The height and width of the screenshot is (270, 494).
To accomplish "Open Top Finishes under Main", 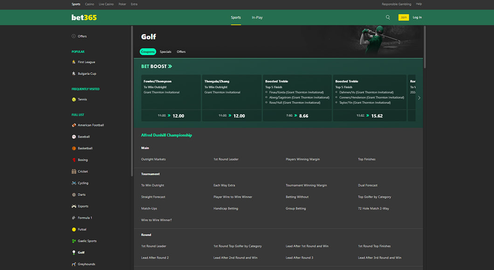I will pos(367,159).
